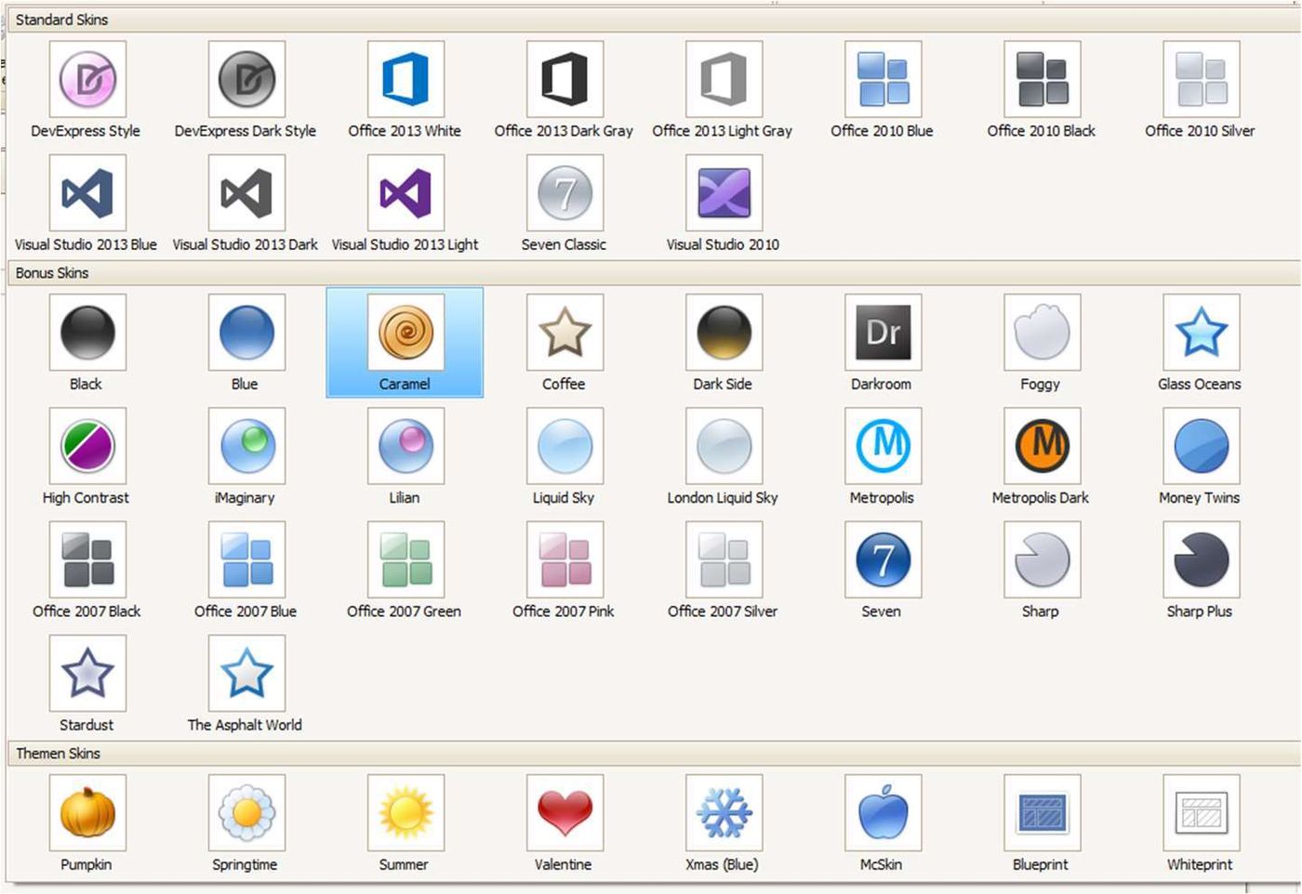1302x894 pixels.
Task: Select the Office 2007 Silver skin
Action: [x=724, y=559]
